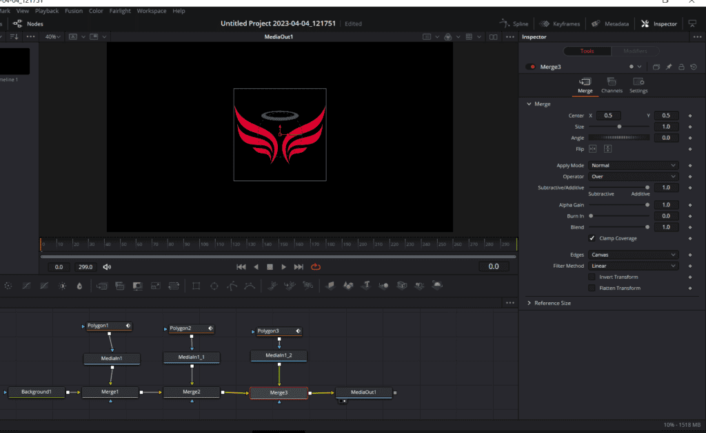
Task: Click the Burn In slider
Action: (619, 216)
